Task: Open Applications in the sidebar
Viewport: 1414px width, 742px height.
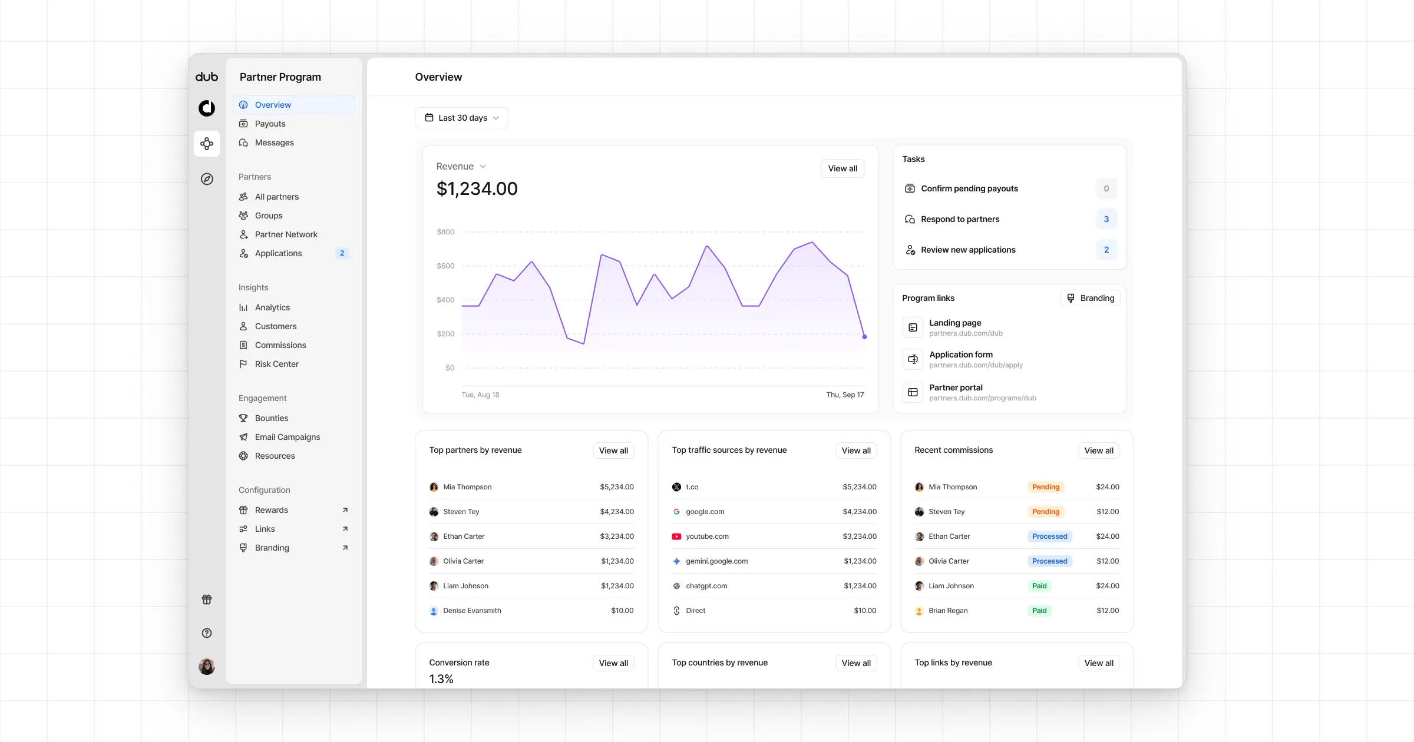Action: point(294,253)
